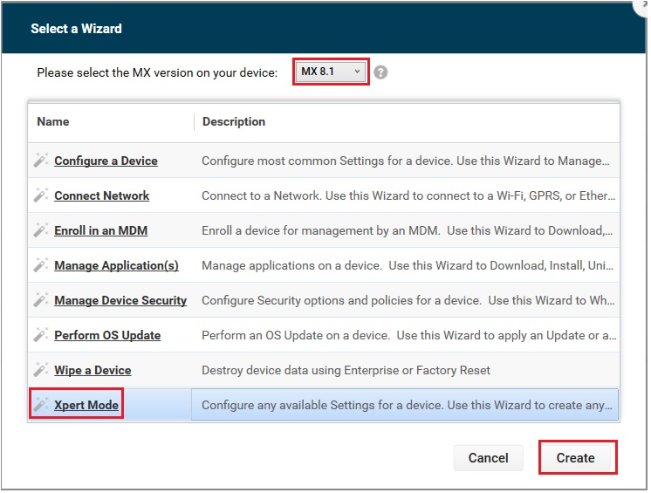
Task: Click the wand icon beside Enroll in an MDM
Action: pos(41,229)
